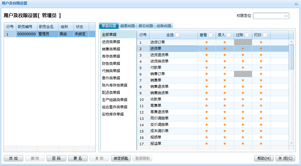Screen dimensions: 301x166
Task: Click the vertical scrollbar thumb in grid
Action: (x=291, y=57)
